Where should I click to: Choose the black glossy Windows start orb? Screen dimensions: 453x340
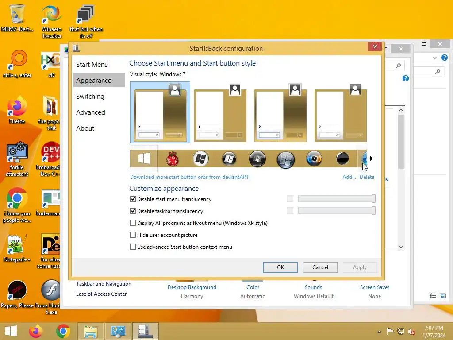coord(257,159)
